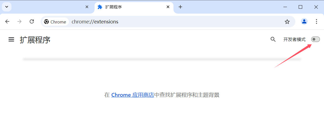
Task: Open Chrome's three-dot customize menu
Action: 316,22
